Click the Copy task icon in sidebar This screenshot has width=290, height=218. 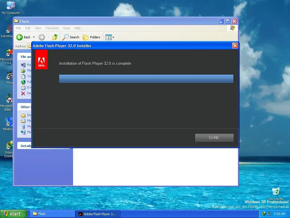point(23,76)
